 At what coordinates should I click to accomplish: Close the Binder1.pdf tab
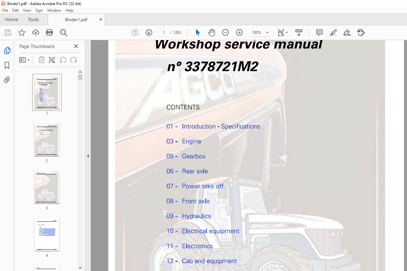[x=101, y=20]
